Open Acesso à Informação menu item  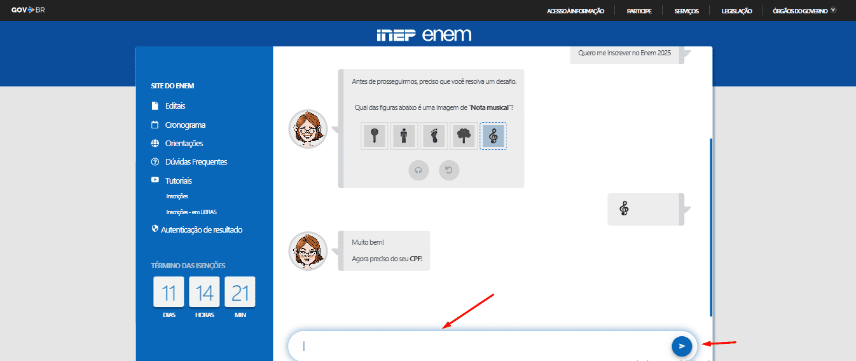coord(575,11)
